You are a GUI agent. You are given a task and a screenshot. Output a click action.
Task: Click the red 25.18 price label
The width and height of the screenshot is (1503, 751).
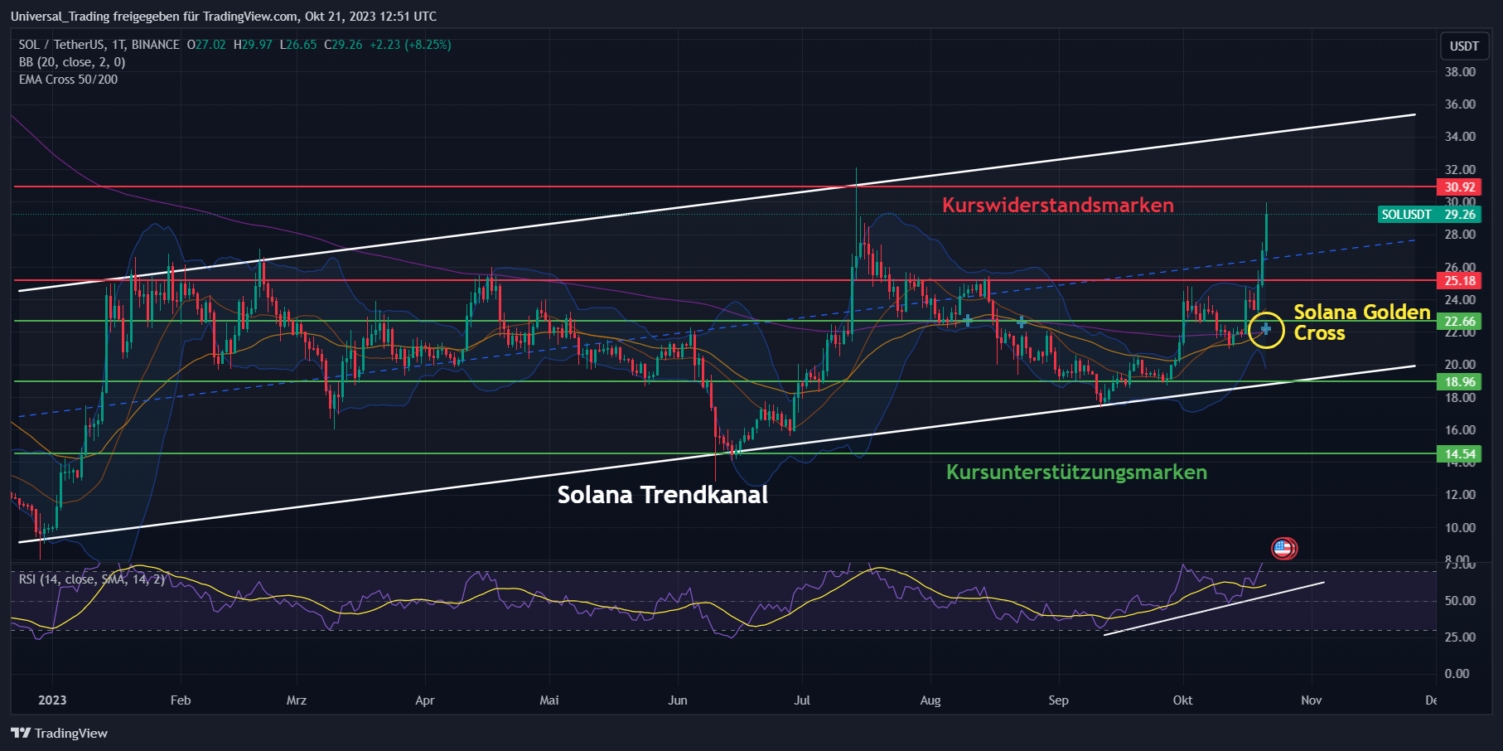point(1460,281)
